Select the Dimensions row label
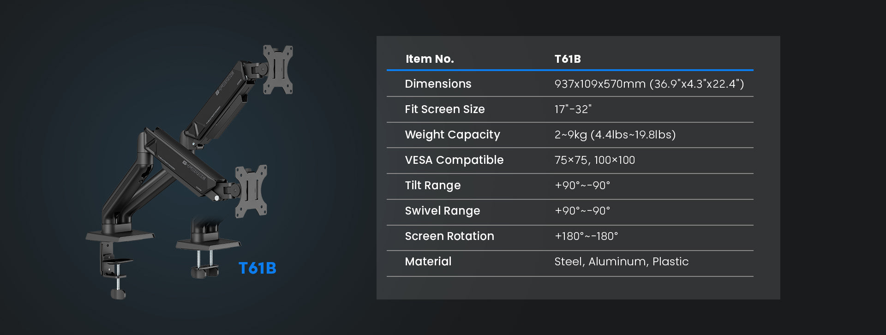This screenshot has width=886, height=335. click(x=438, y=84)
